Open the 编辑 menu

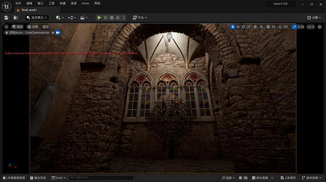pyautogui.click(x=29, y=3)
